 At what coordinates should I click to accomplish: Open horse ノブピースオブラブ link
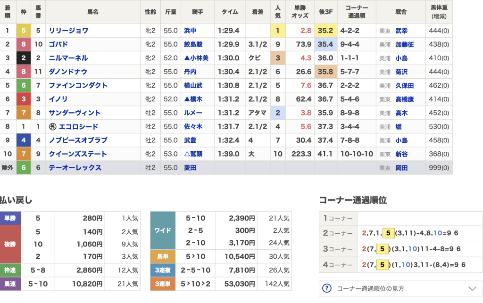pos(78,140)
